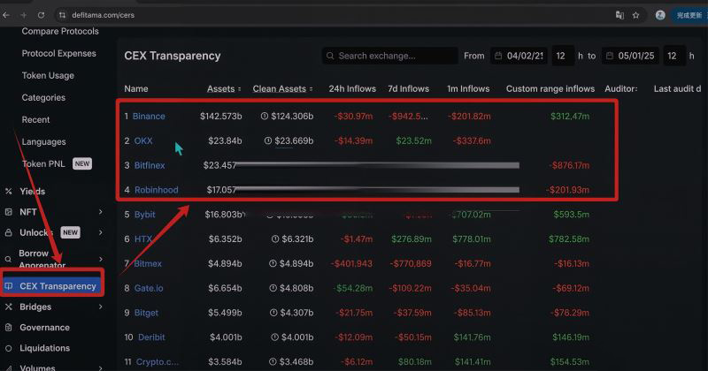The height and width of the screenshot is (371, 708).
Task: Click info icon beside Deribit clean assets
Action: (x=274, y=337)
